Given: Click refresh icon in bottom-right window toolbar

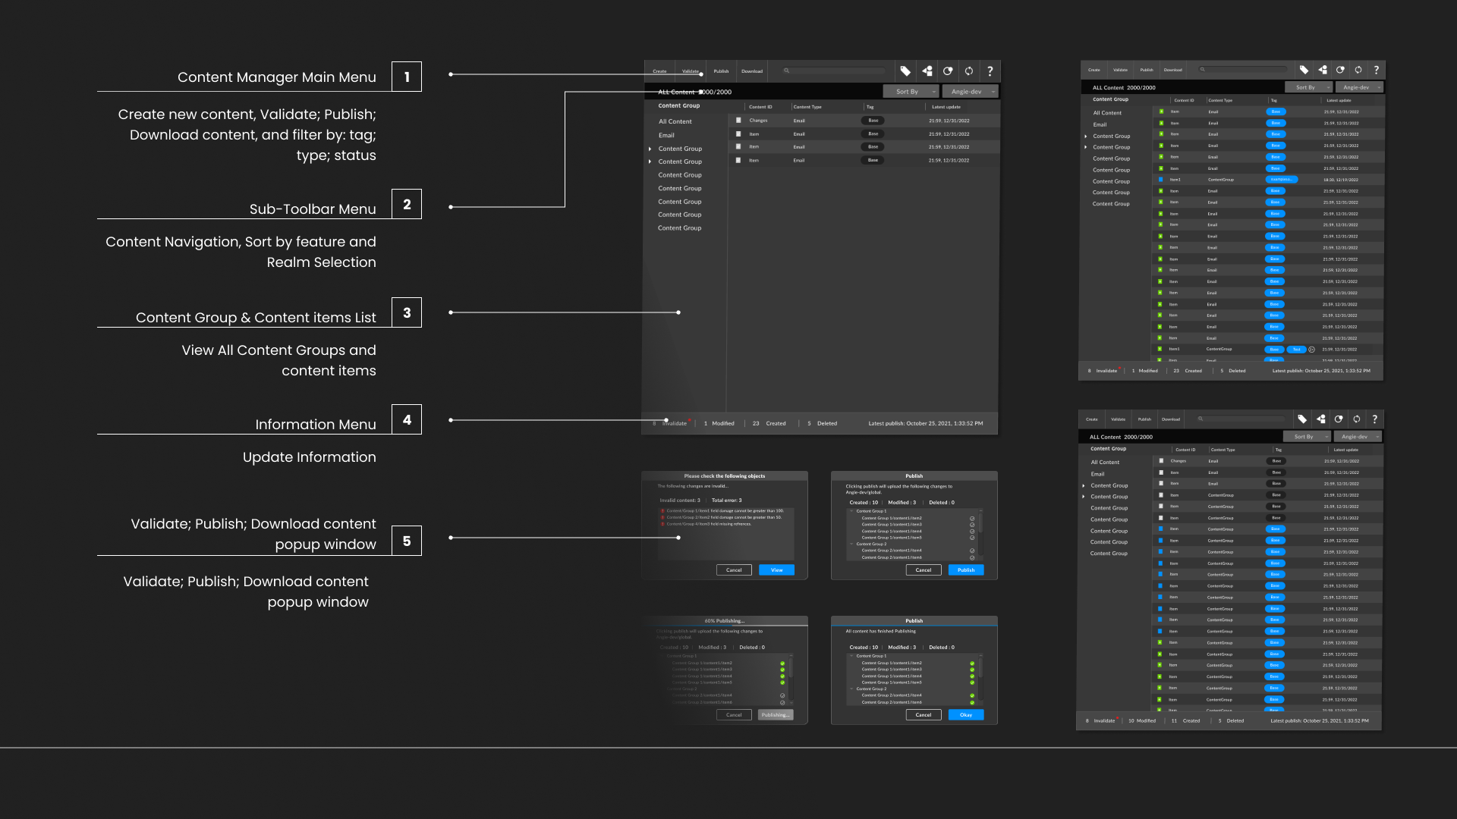Looking at the screenshot, I should 1357,419.
